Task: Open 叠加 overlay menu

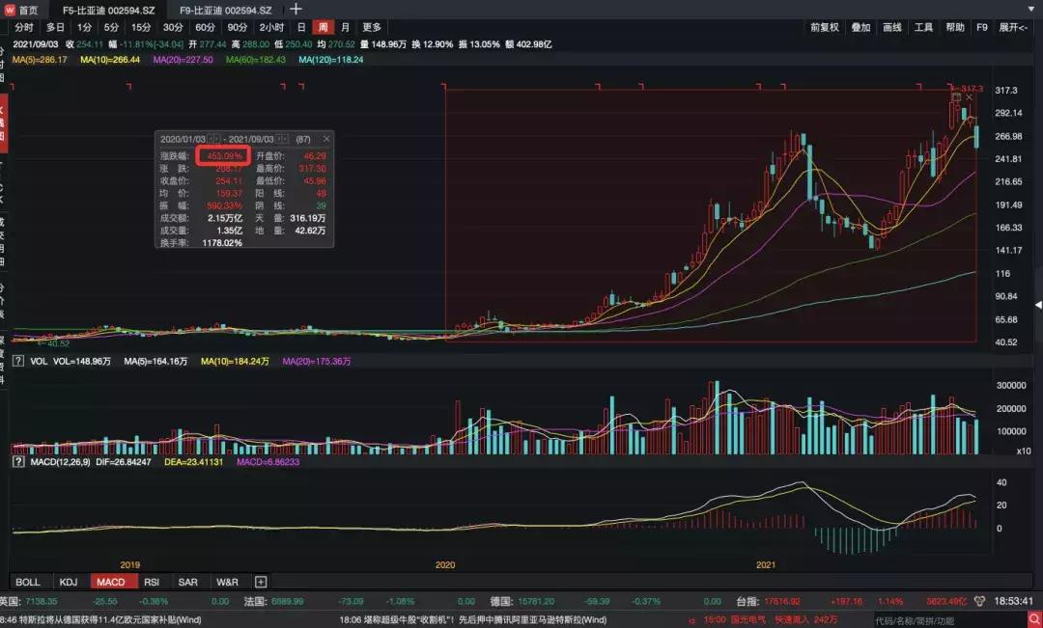Action: pos(860,27)
